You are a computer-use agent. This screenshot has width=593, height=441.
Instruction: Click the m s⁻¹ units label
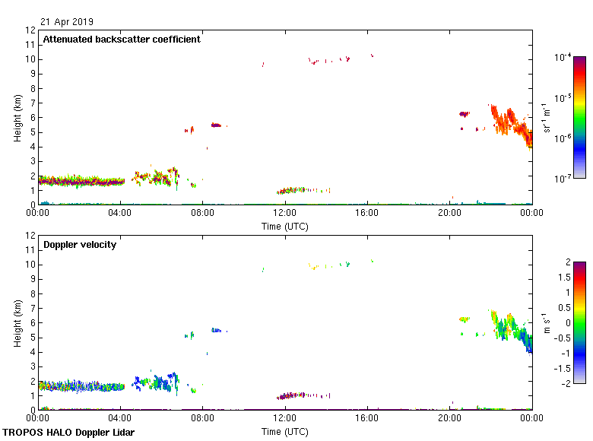547,323
